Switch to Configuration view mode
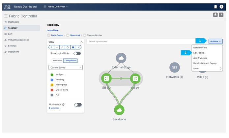Viewport: 229px width, 138px height. [71, 61]
